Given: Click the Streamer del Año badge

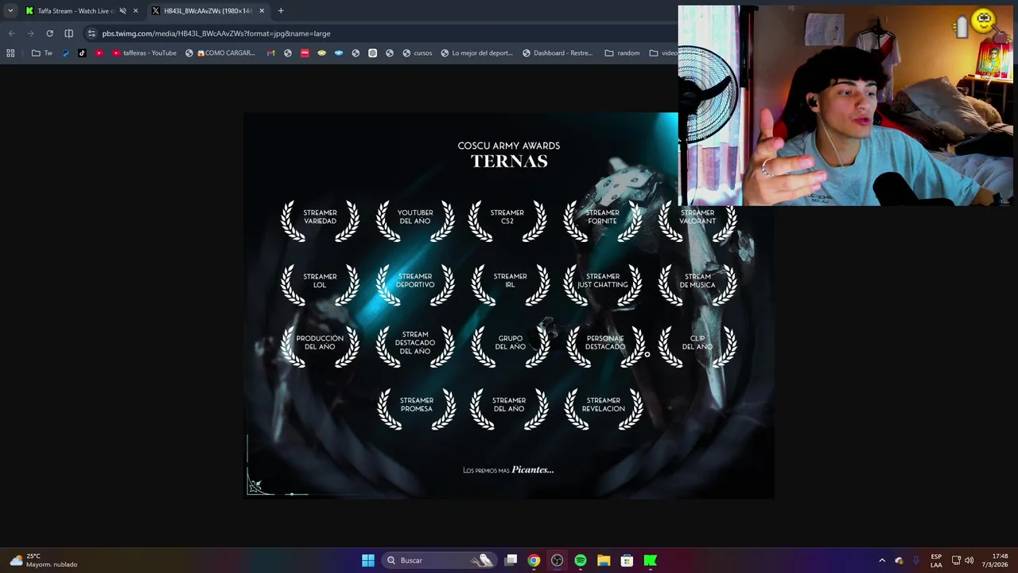Looking at the screenshot, I should point(509,408).
